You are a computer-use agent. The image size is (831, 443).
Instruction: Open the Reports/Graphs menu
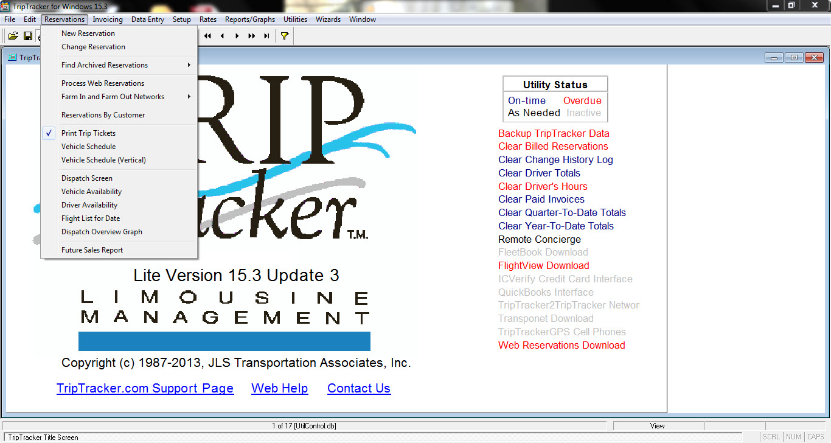(250, 19)
